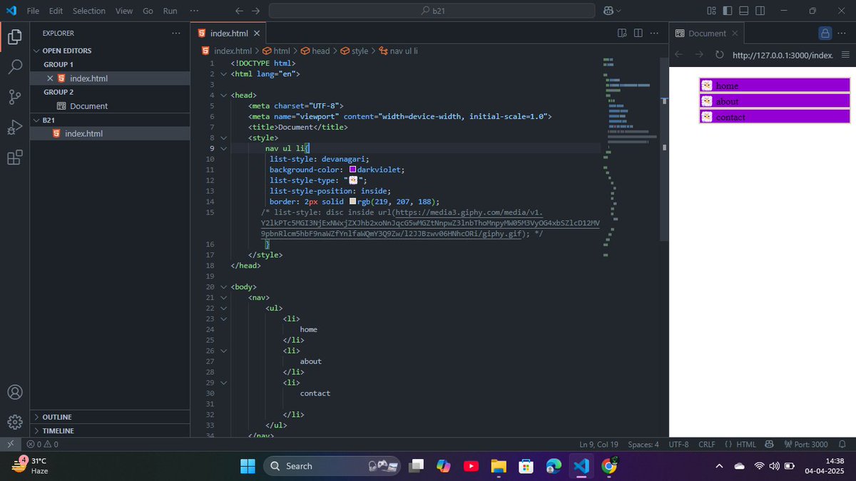
Task: Open the Source Control view
Action: click(14, 97)
